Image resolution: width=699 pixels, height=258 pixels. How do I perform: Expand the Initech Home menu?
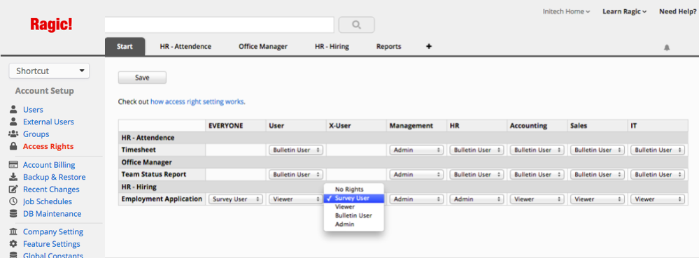(x=566, y=12)
